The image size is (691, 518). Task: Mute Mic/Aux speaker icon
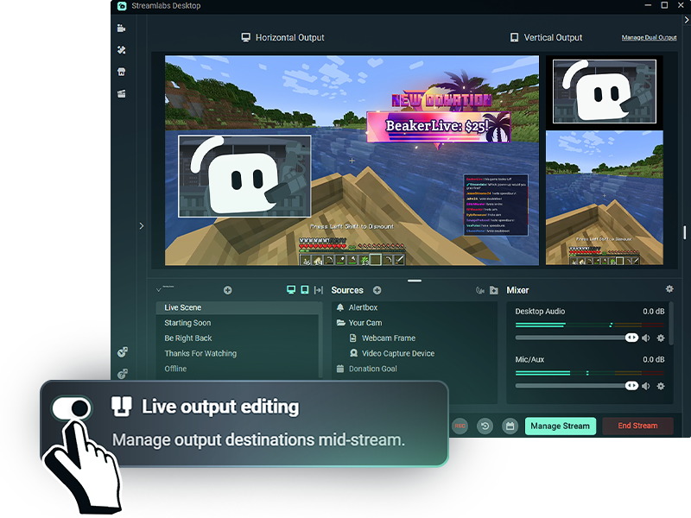click(x=646, y=386)
